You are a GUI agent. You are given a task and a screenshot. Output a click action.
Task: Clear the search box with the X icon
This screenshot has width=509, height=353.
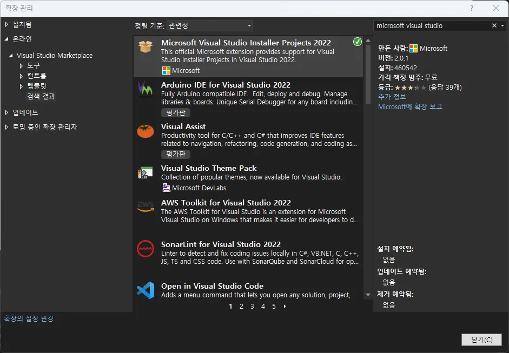(494, 25)
